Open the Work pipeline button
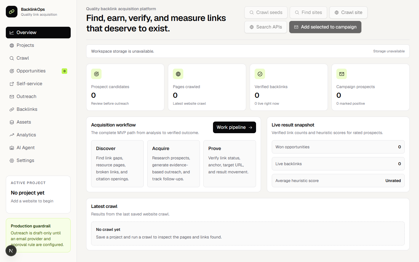419x262 pixels. pos(235,127)
